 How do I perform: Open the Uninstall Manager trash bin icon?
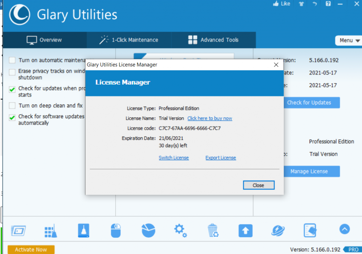click(x=212, y=230)
